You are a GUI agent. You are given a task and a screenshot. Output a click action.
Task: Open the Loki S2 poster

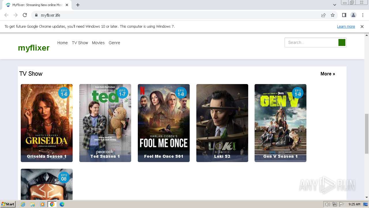[x=222, y=123]
